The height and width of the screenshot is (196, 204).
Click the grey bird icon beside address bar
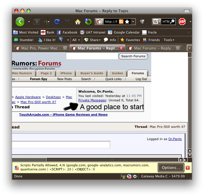click(x=142, y=22)
